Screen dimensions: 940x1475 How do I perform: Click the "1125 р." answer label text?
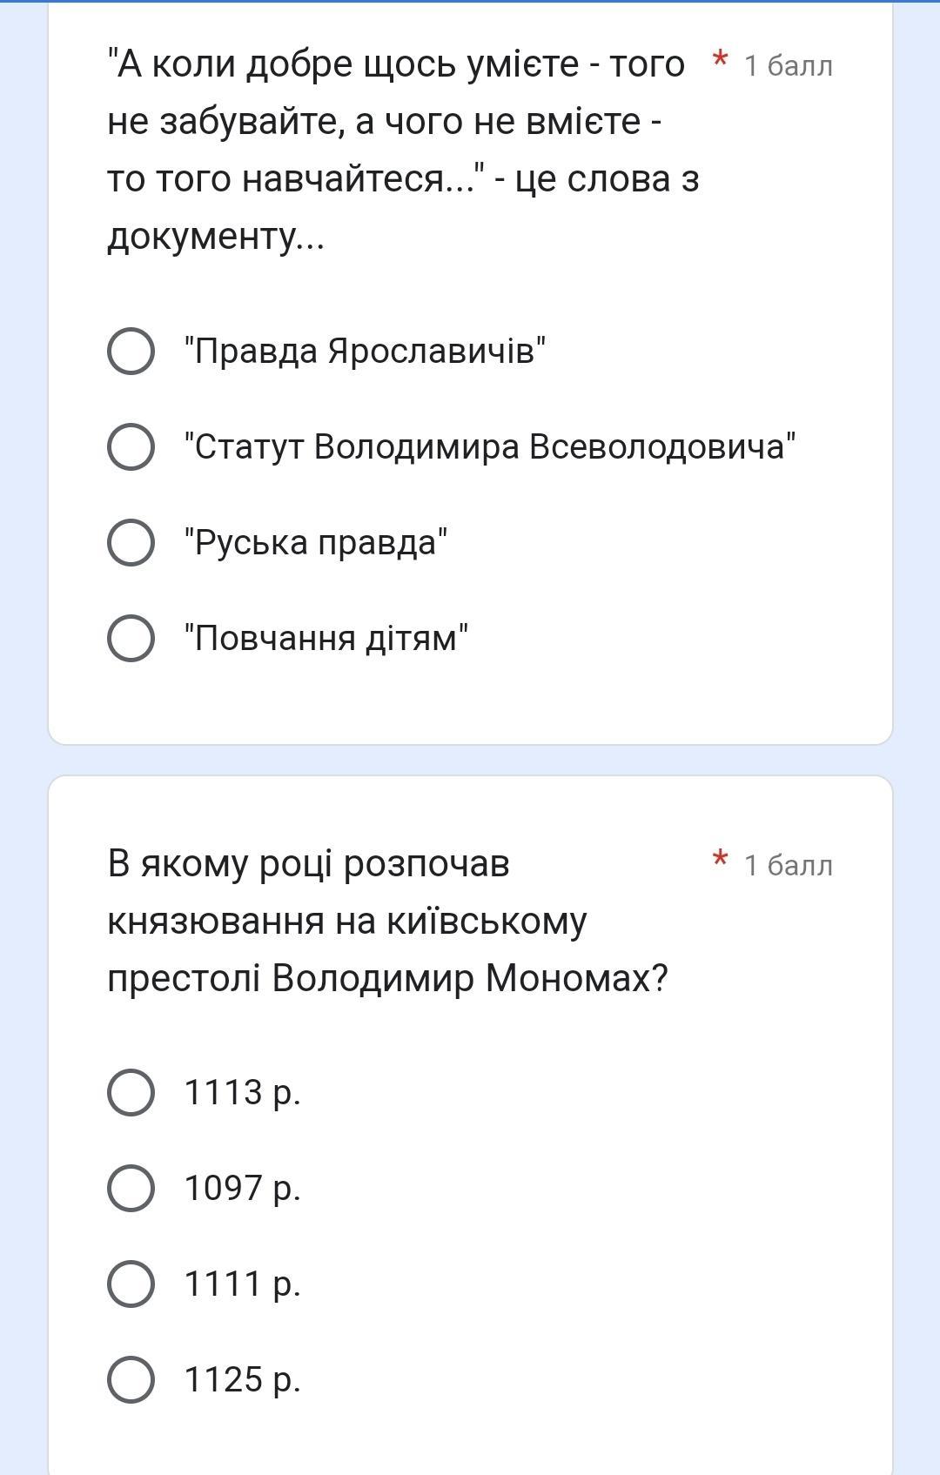click(242, 1379)
